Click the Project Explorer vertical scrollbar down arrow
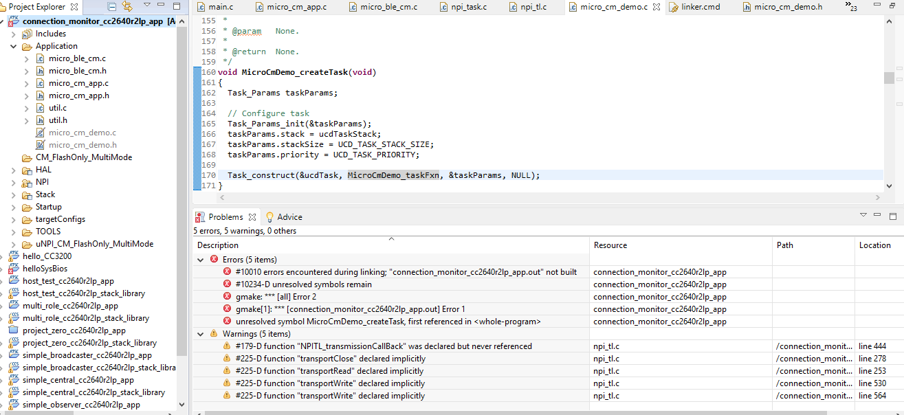This screenshot has height=415, width=904. (x=181, y=405)
